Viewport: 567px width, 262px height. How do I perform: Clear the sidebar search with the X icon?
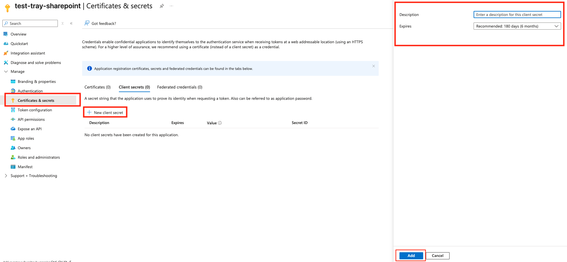pos(63,23)
